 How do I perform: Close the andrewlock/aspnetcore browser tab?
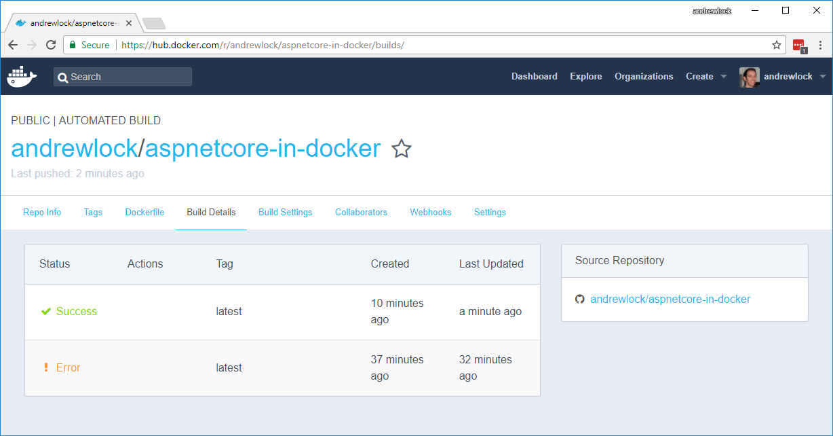[x=129, y=23]
